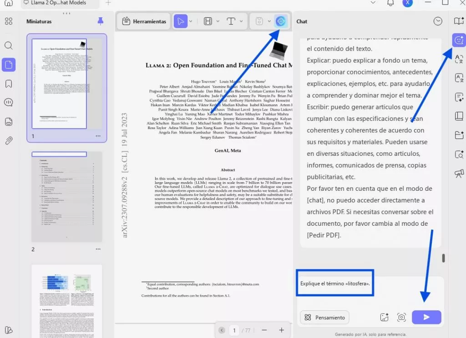Select page 2 thumbnail
The image size is (466, 338).
(66, 197)
